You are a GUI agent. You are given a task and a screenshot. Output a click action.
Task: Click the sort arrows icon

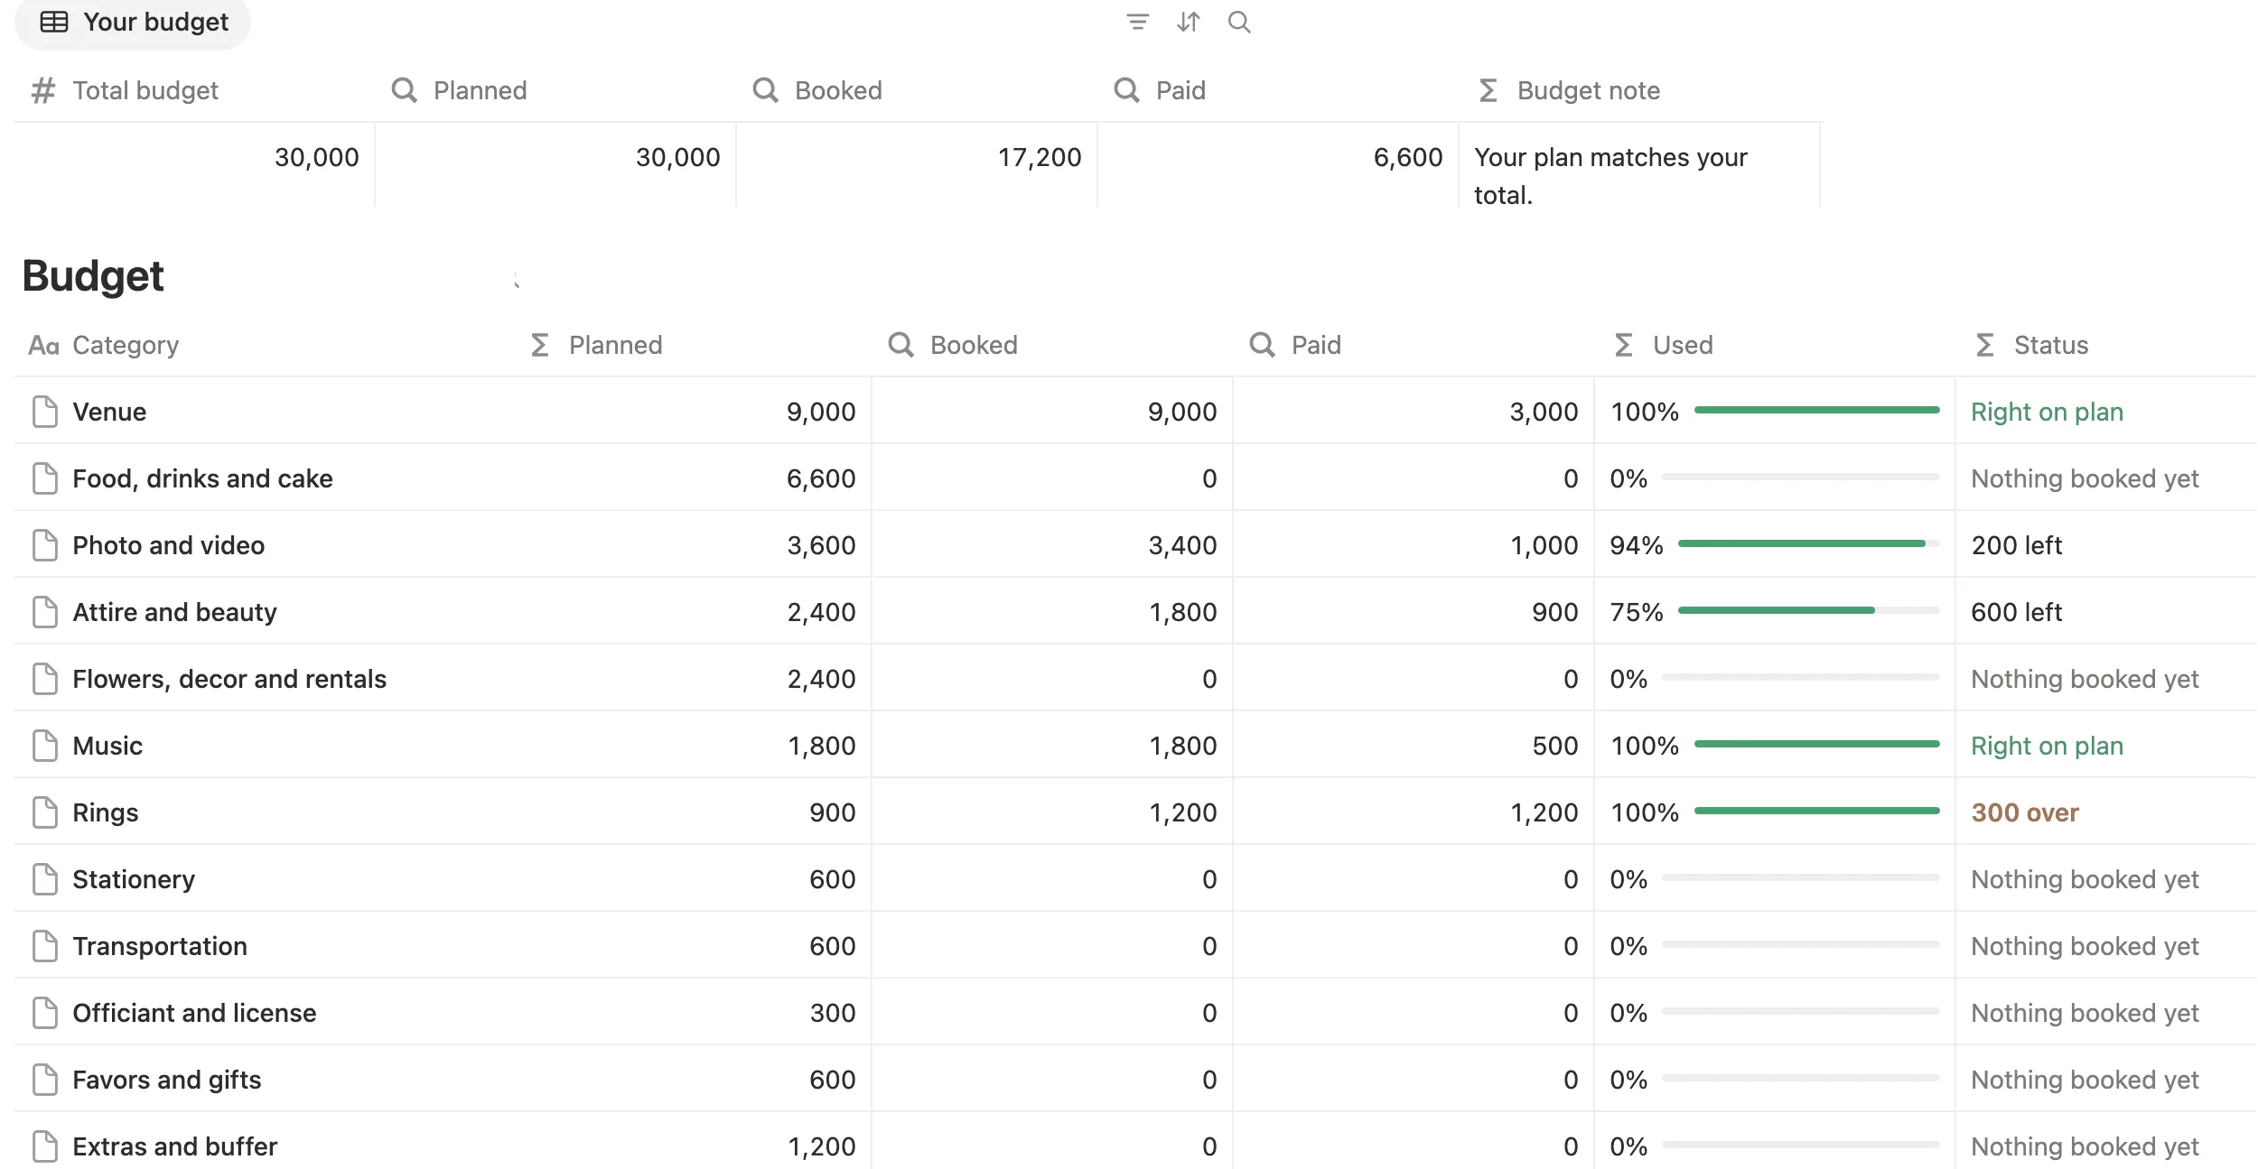click(x=1189, y=22)
